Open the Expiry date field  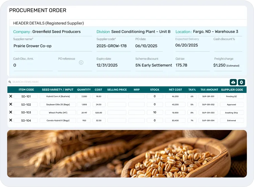click(113, 65)
